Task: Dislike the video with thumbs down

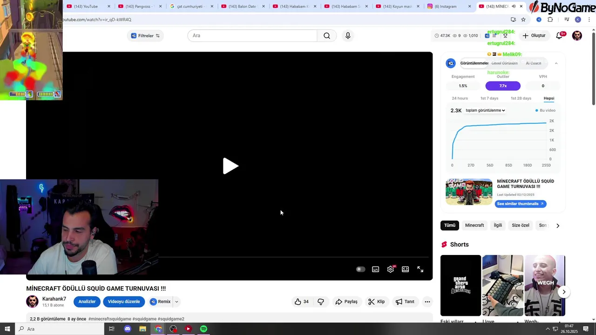Action: point(321,301)
